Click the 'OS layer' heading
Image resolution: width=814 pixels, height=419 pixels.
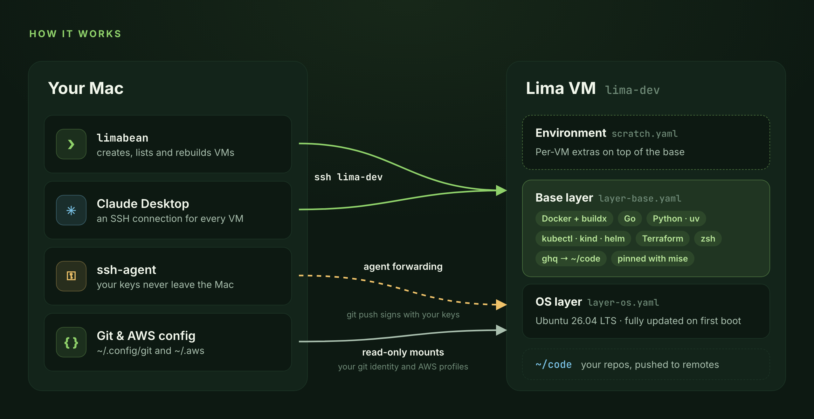coord(559,302)
